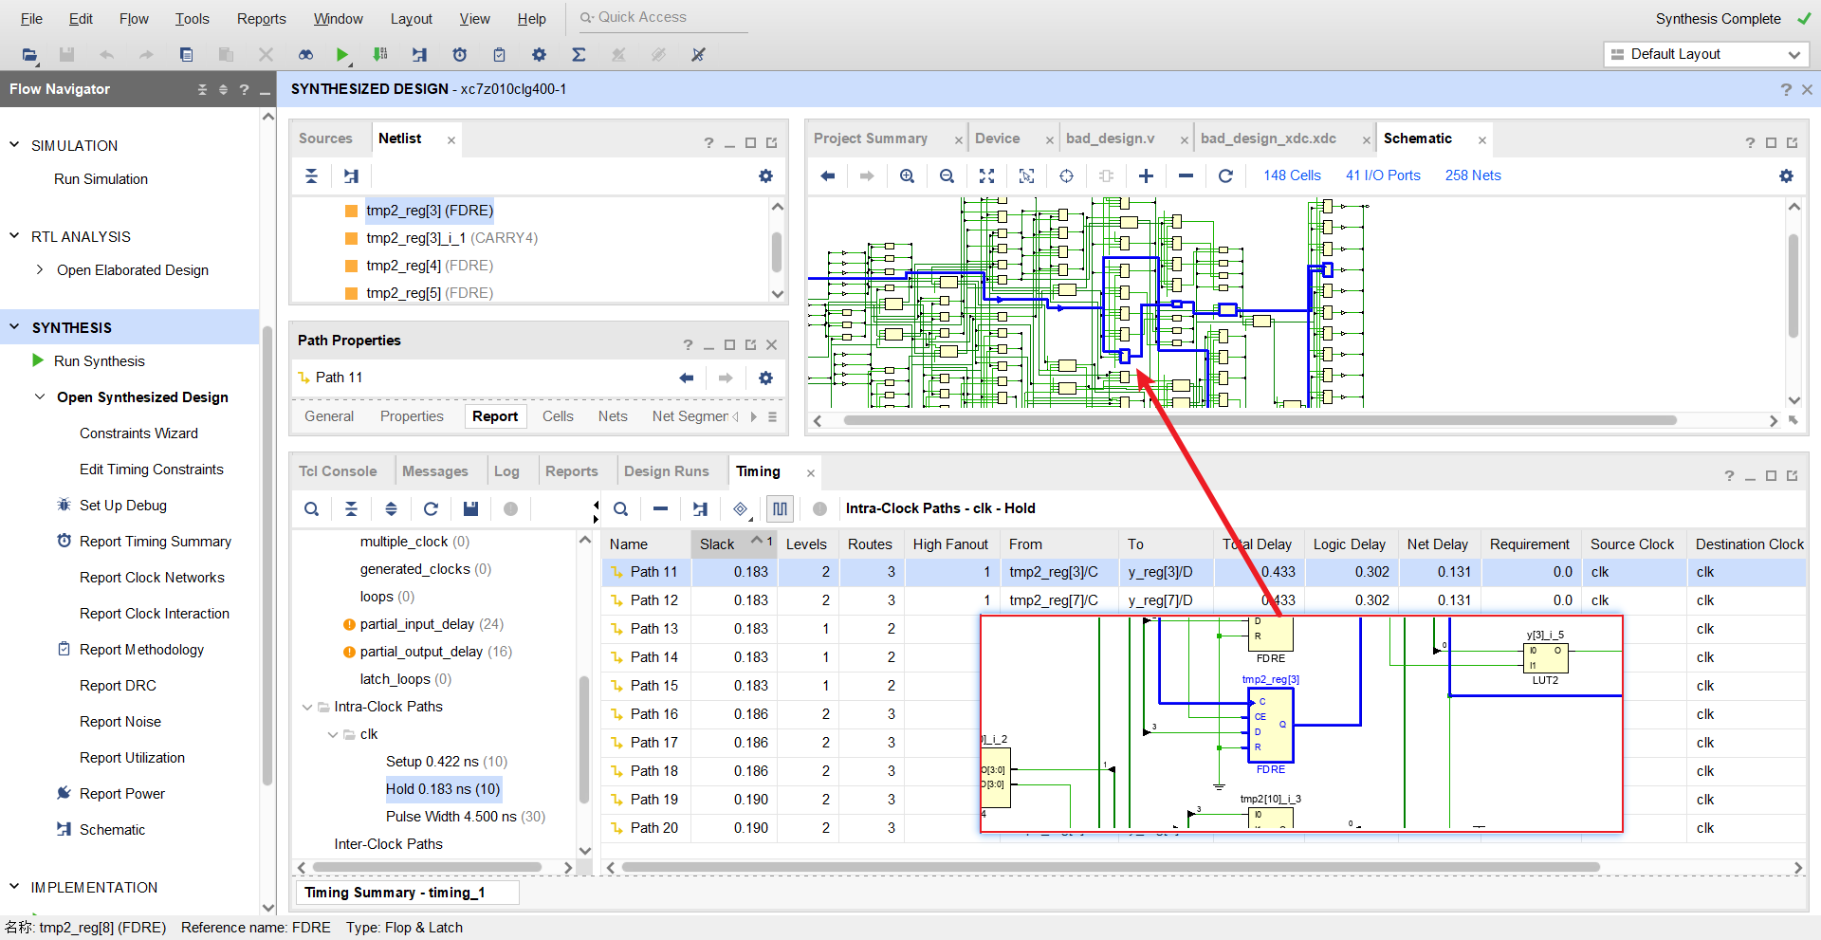Open the Messages tab
1821x940 pixels.
tap(434, 471)
